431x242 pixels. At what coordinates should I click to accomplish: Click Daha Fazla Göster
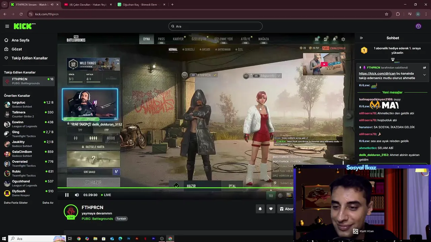click(16, 203)
